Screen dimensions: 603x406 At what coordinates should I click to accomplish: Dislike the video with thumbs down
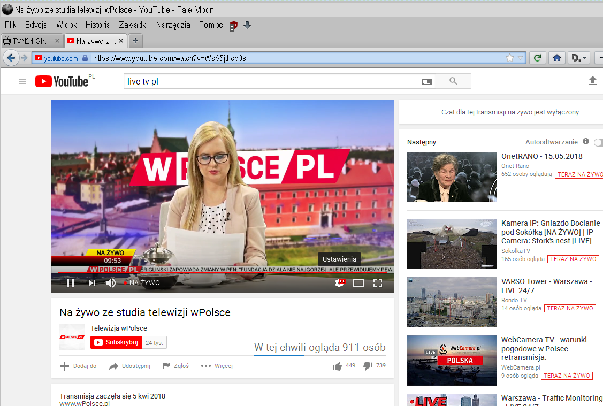coord(368,366)
